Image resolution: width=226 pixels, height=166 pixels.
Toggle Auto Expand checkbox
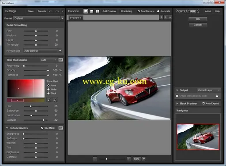(203, 104)
